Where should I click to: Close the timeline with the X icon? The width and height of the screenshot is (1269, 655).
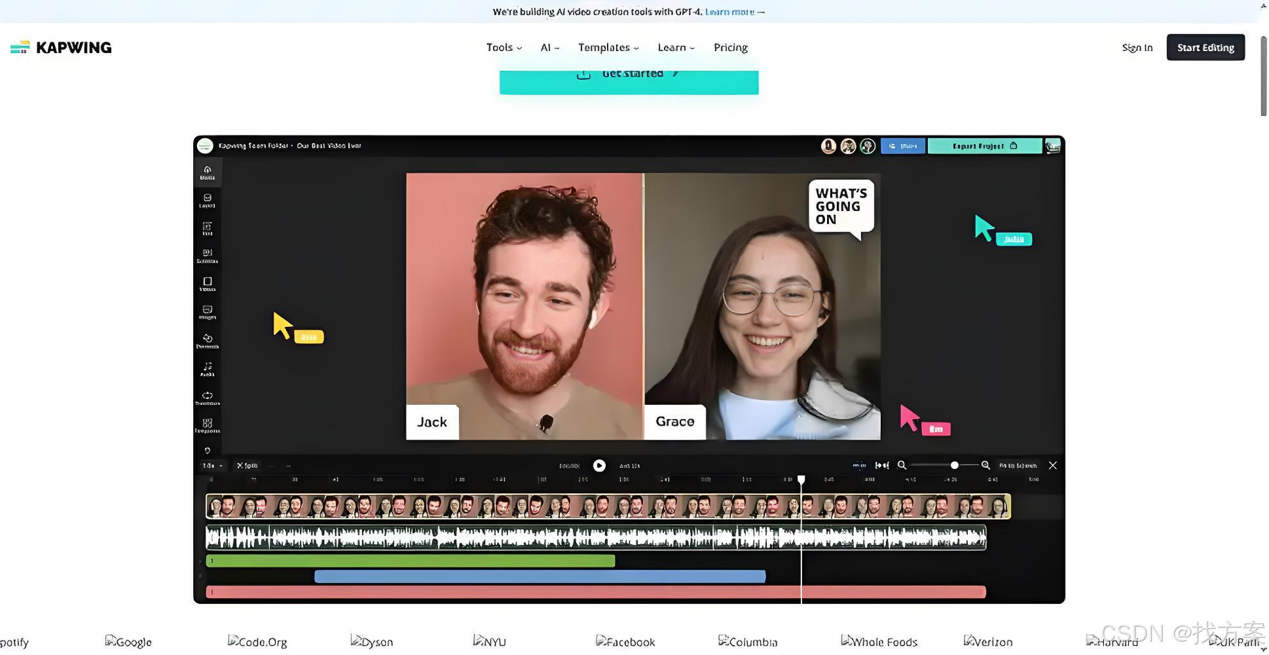click(1053, 466)
